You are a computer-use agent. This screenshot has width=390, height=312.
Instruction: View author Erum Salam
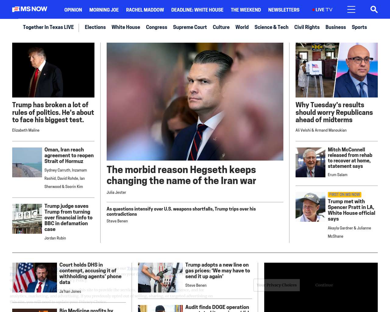pyautogui.click(x=338, y=175)
